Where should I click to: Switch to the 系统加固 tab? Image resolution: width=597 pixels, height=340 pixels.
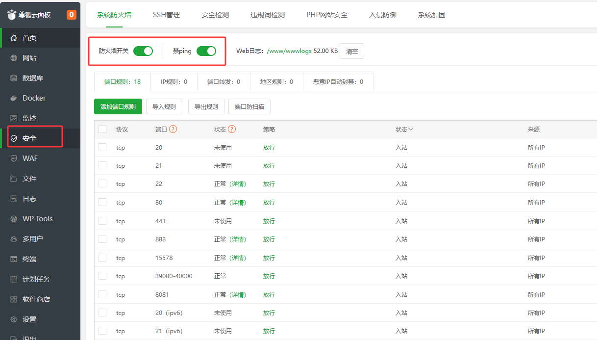coord(432,15)
